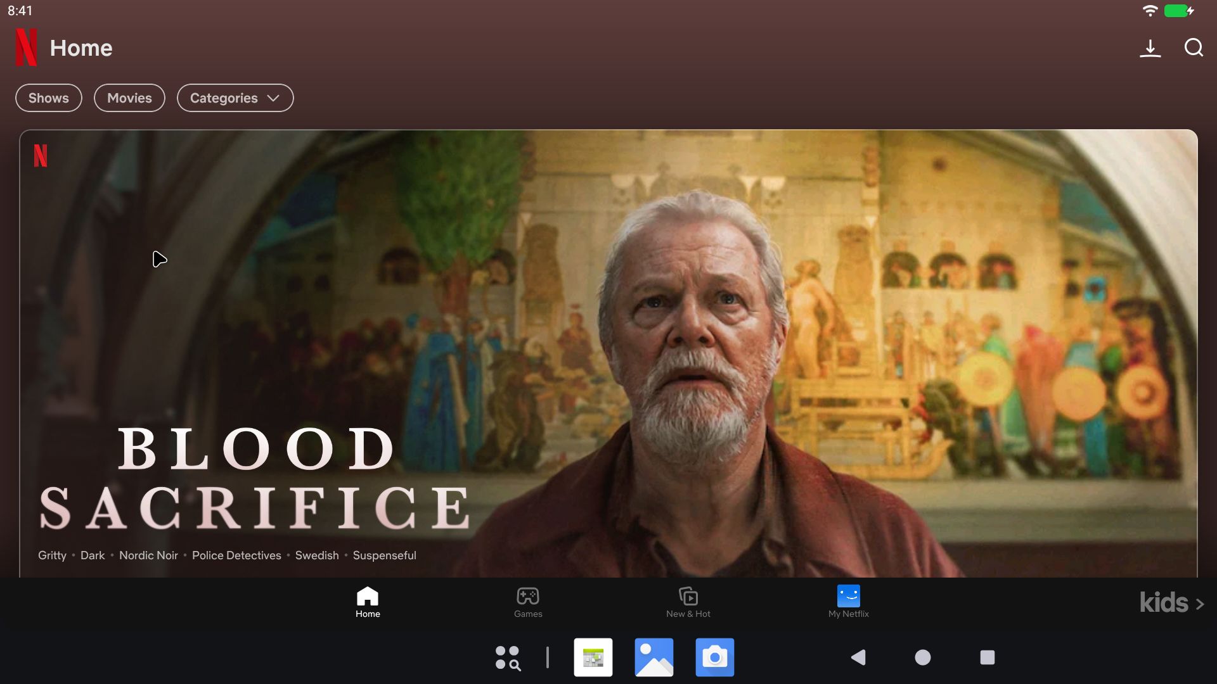Click the Netflix N logo beside Home
This screenshot has height=684, width=1217.
coord(27,47)
